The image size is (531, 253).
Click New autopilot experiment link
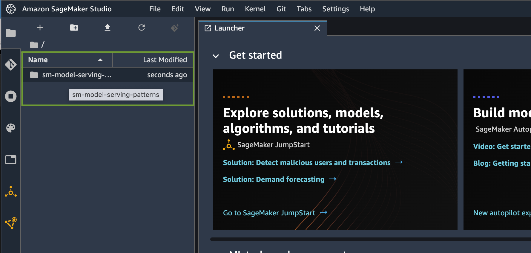[502, 213]
